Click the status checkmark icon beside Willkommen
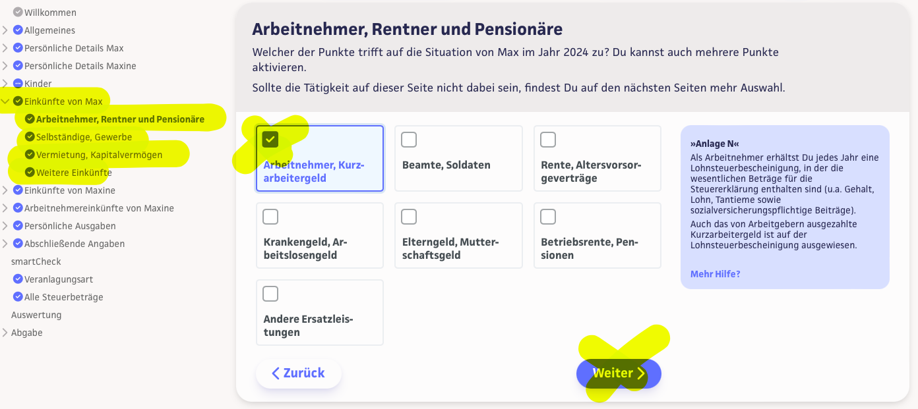This screenshot has width=918, height=409. point(18,13)
